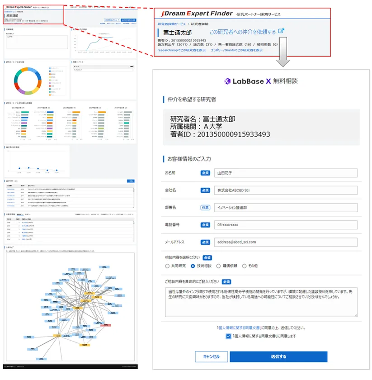Image resolution: width=372 pixels, height=380 pixels.
Task: Click the 会社名 input field
Action: click(286, 190)
